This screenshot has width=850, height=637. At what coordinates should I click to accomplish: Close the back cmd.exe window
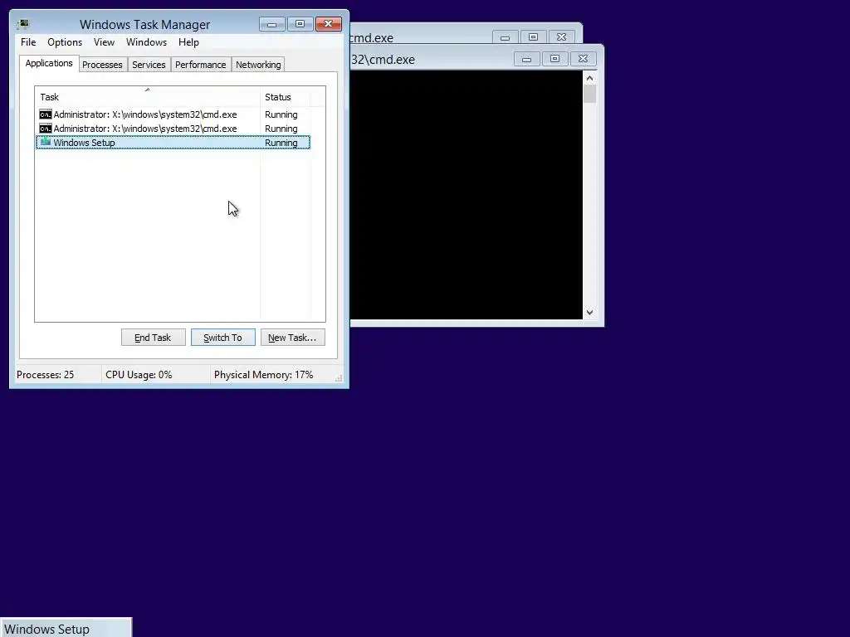tap(562, 37)
